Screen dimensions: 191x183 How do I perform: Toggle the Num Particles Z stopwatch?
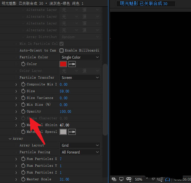click(x=23, y=172)
